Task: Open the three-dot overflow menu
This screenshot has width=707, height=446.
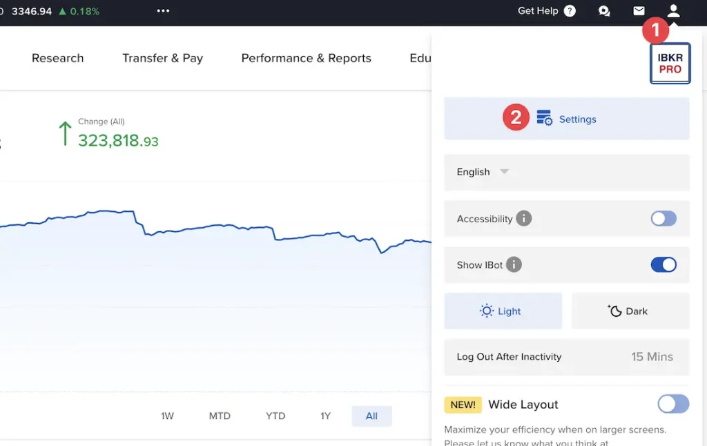Action: pos(163,11)
